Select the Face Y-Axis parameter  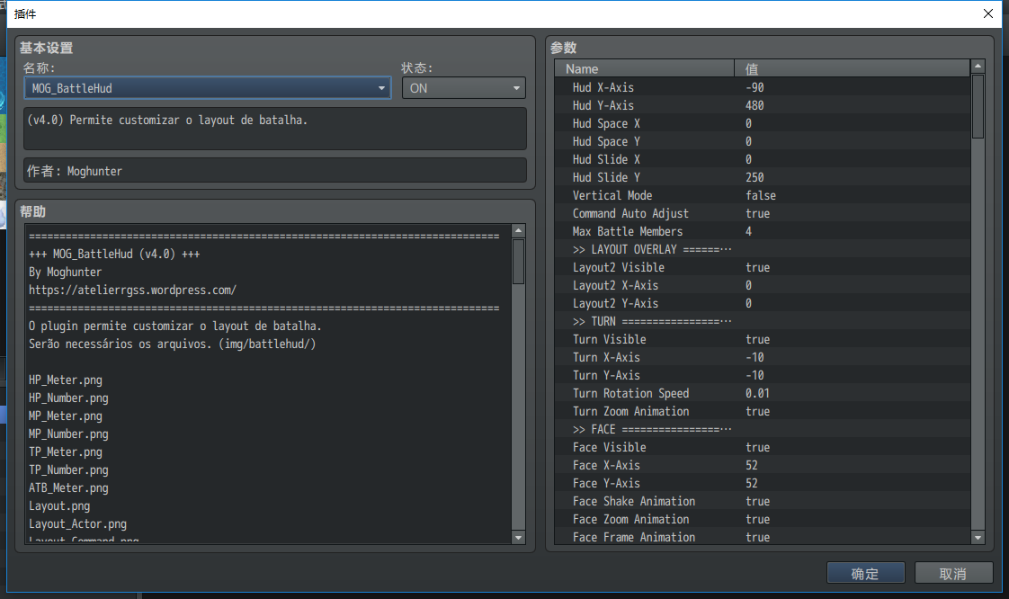763,484
